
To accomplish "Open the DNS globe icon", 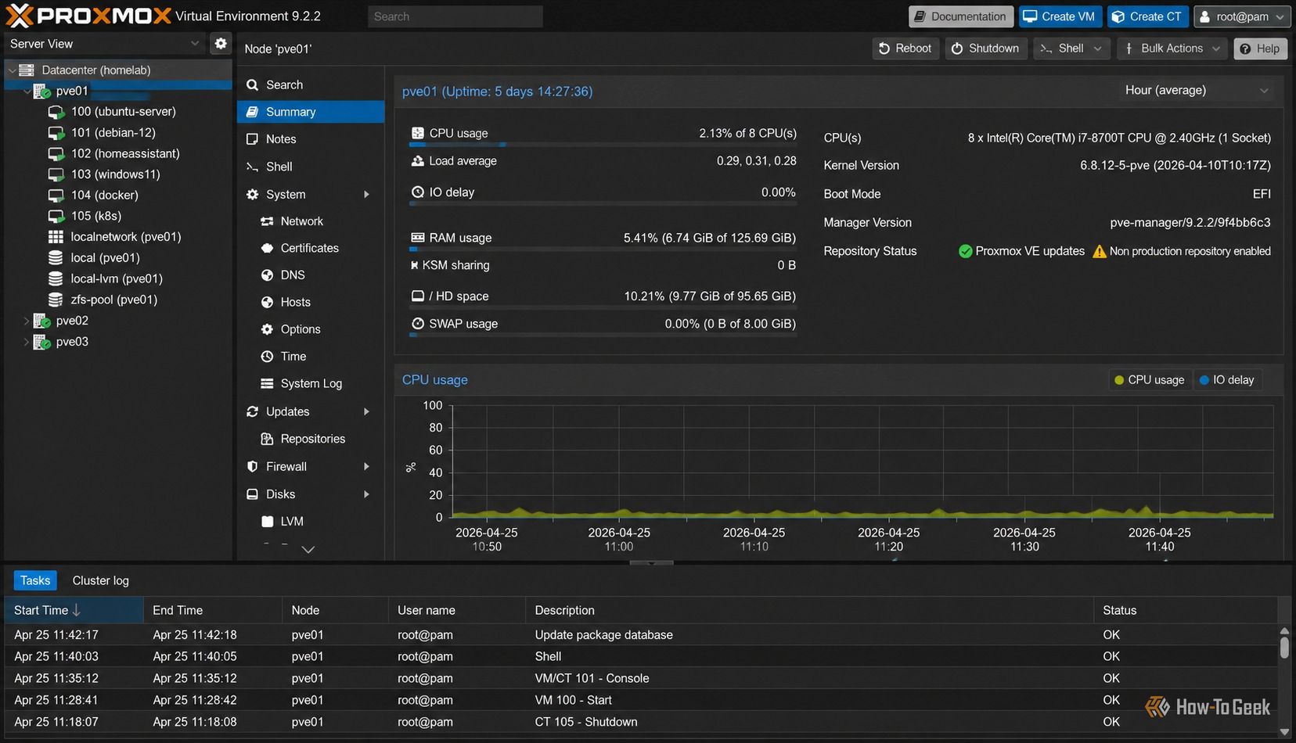I will (x=267, y=275).
